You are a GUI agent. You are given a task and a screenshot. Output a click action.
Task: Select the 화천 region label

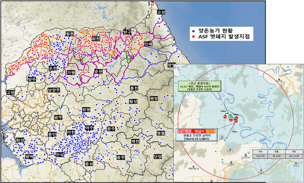pos(95,39)
